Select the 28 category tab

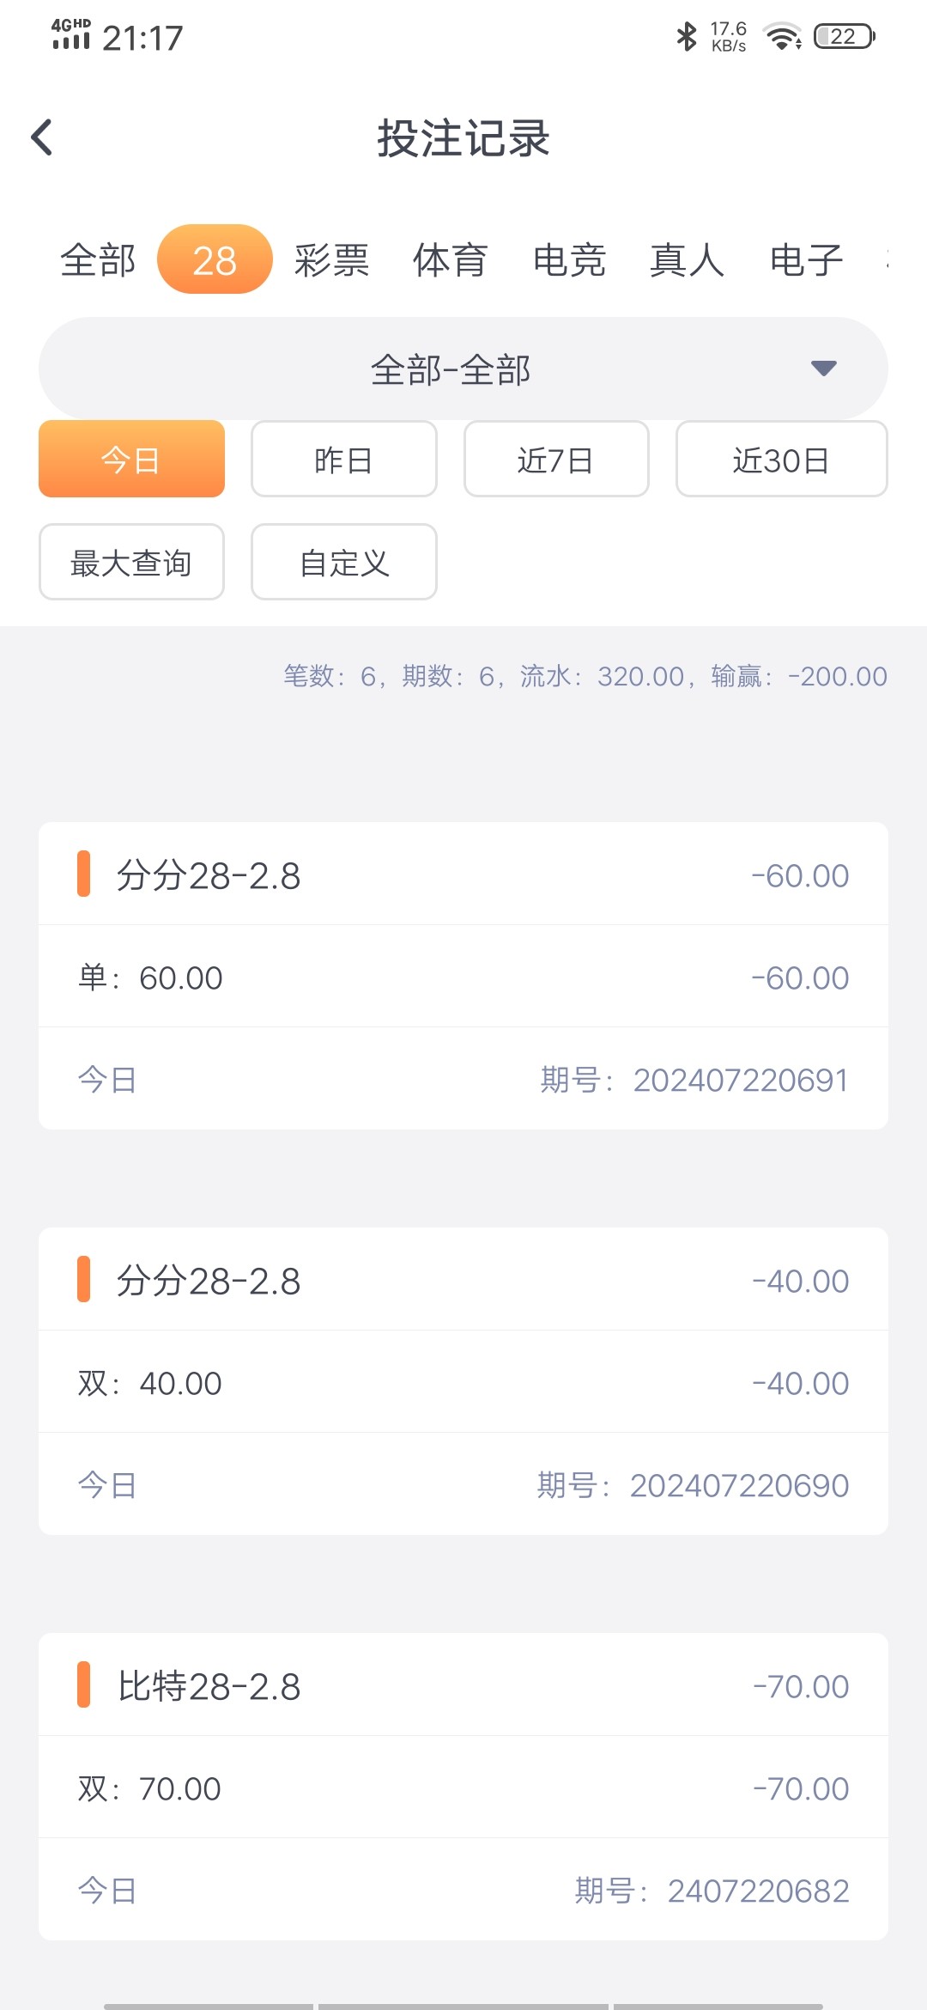215,260
